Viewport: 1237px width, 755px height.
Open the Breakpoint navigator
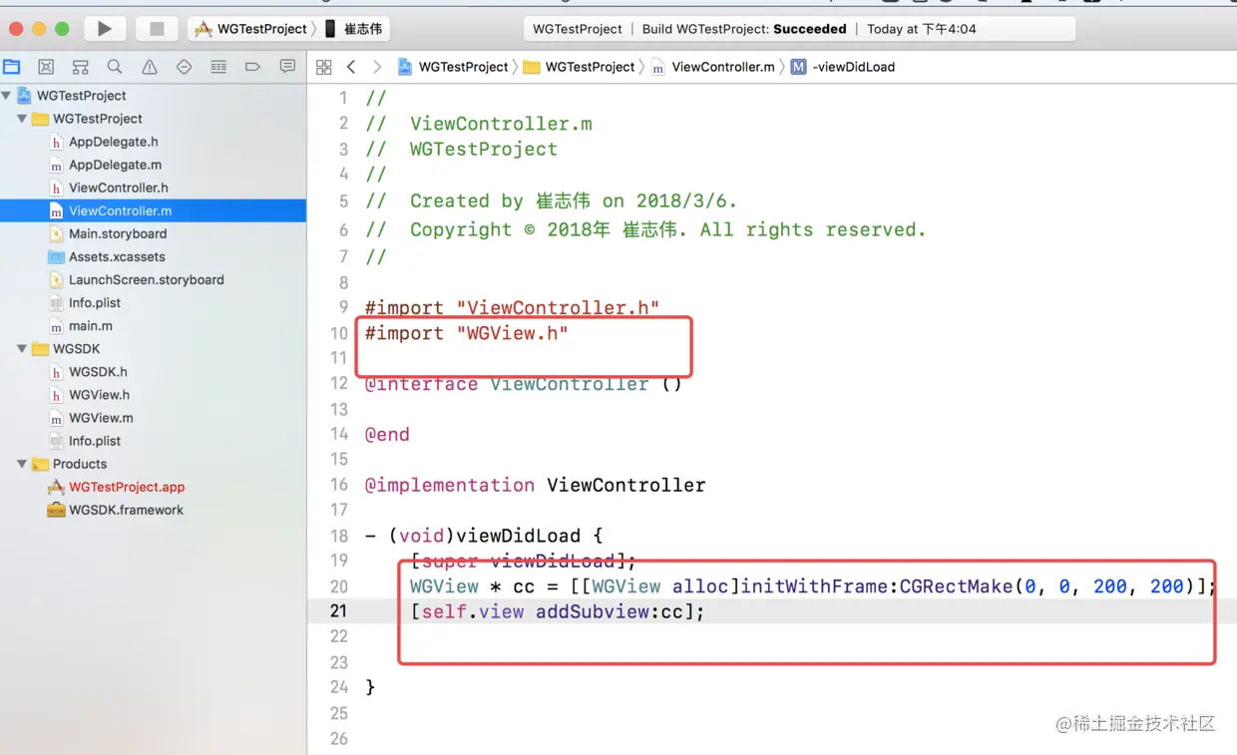click(x=252, y=67)
